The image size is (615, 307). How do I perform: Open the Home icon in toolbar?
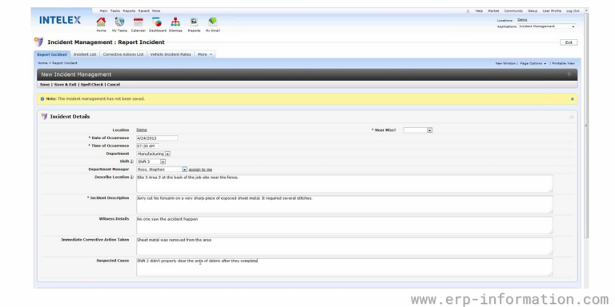(x=101, y=22)
